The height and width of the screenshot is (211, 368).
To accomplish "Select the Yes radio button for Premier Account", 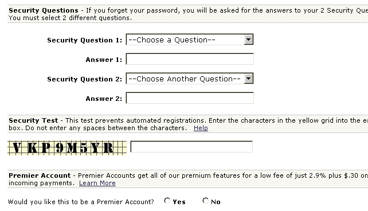I will [x=167, y=201].
